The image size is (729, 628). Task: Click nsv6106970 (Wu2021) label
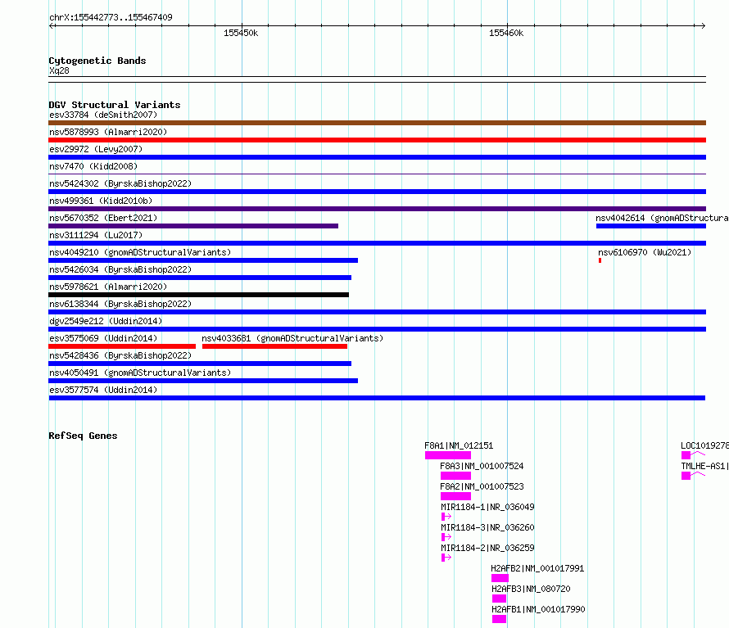pyautogui.click(x=645, y=252)
